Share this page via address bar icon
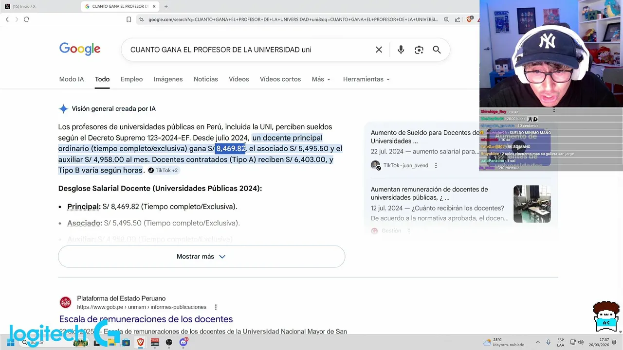 click(458, 19)
